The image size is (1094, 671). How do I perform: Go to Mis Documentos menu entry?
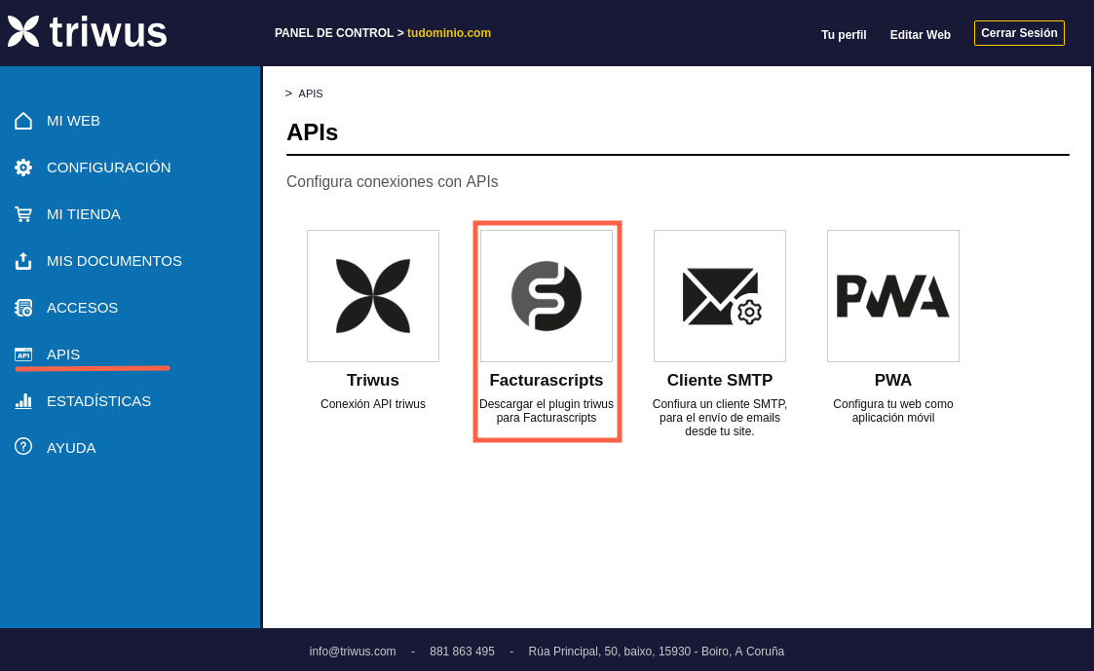[x=114, y=261]
